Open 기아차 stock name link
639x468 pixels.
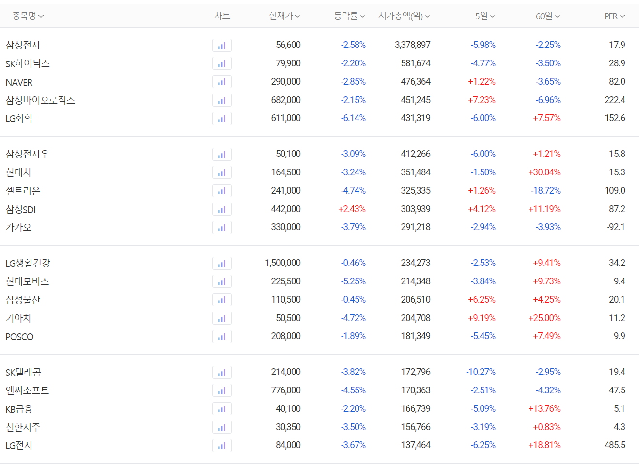(x=19, y=318)
